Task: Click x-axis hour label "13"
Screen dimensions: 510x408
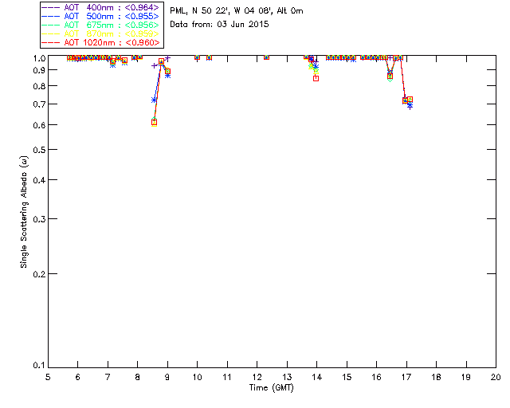Action: [x=287, y=377]
